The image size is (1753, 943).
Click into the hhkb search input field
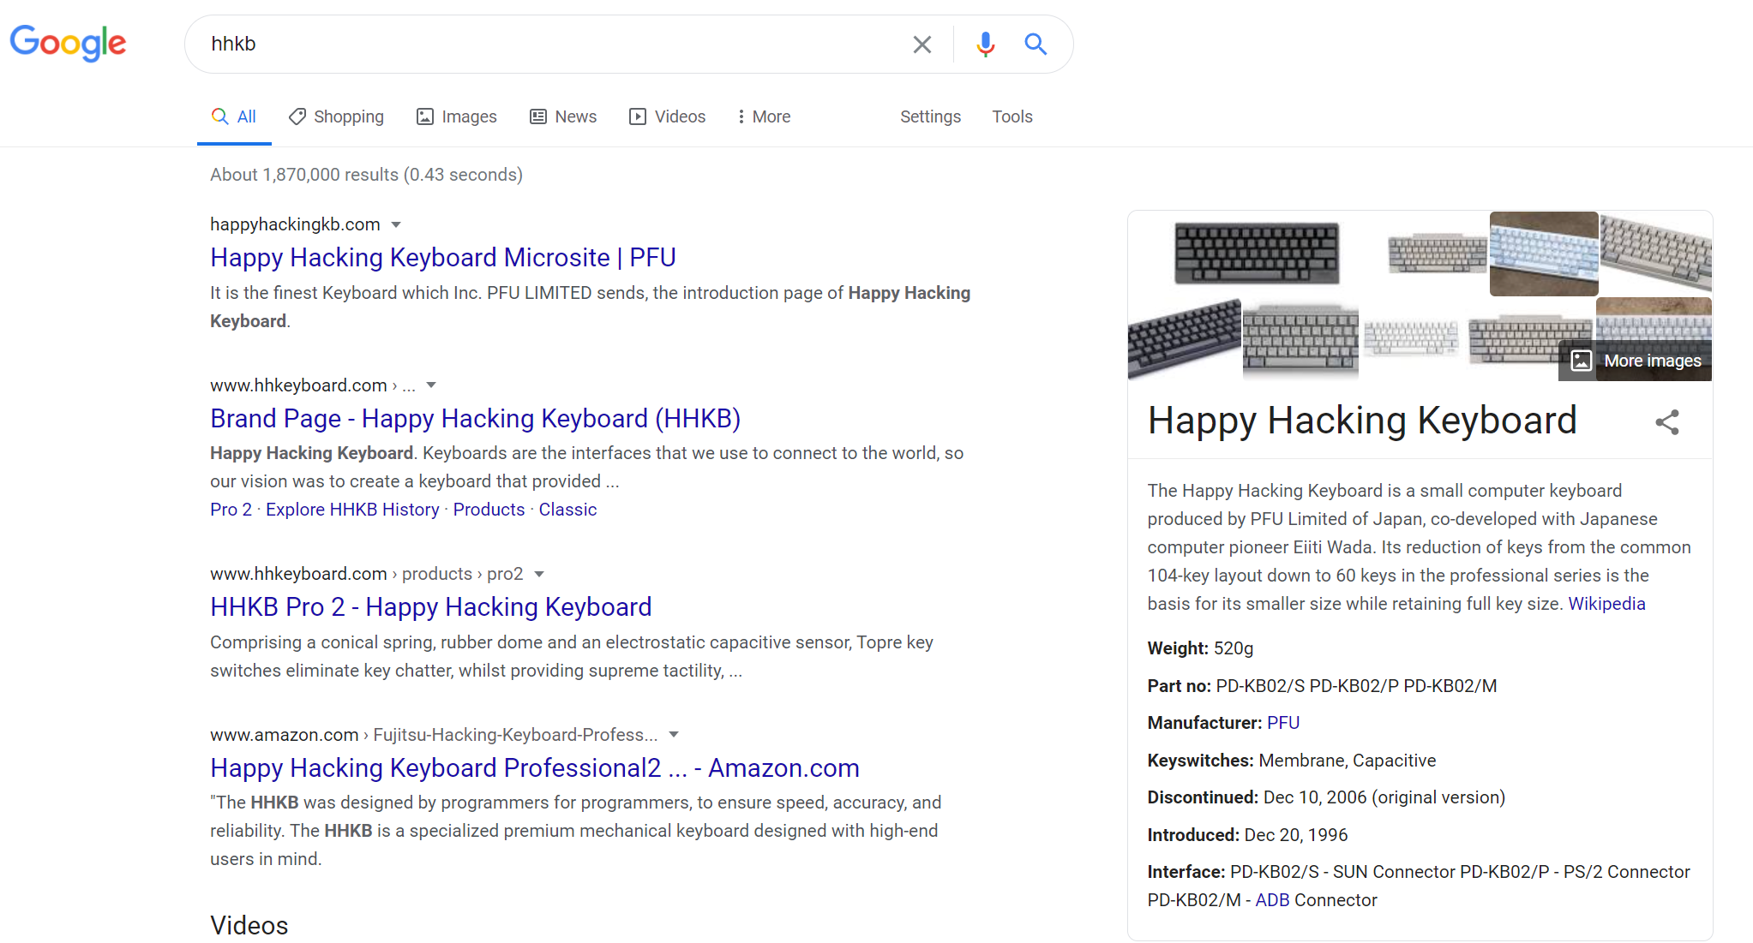point(549,45)
